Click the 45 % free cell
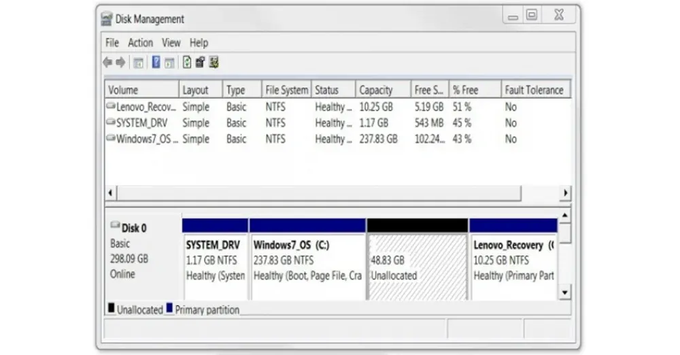This screenshot has height=355, width=680. (x=462, y=123)
